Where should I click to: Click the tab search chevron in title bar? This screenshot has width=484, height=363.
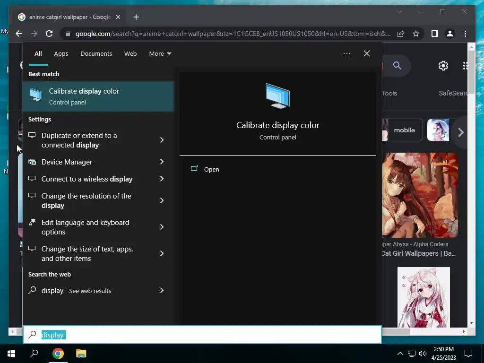click(399, 12)
